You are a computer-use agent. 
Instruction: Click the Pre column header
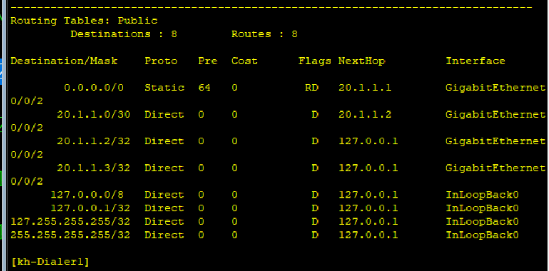click(208, 61)
